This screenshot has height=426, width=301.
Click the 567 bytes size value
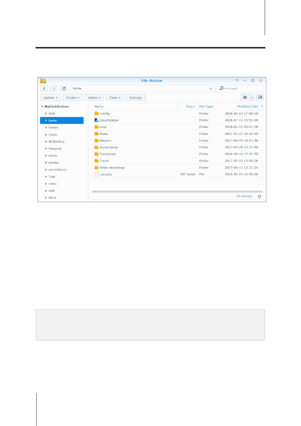coord(188,174)
